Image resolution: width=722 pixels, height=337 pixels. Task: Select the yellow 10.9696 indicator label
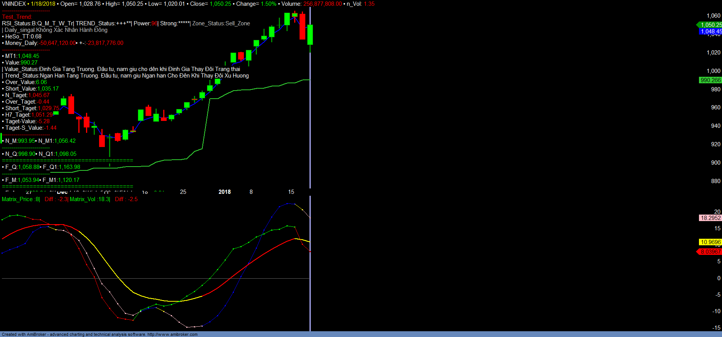coord(710,242)
